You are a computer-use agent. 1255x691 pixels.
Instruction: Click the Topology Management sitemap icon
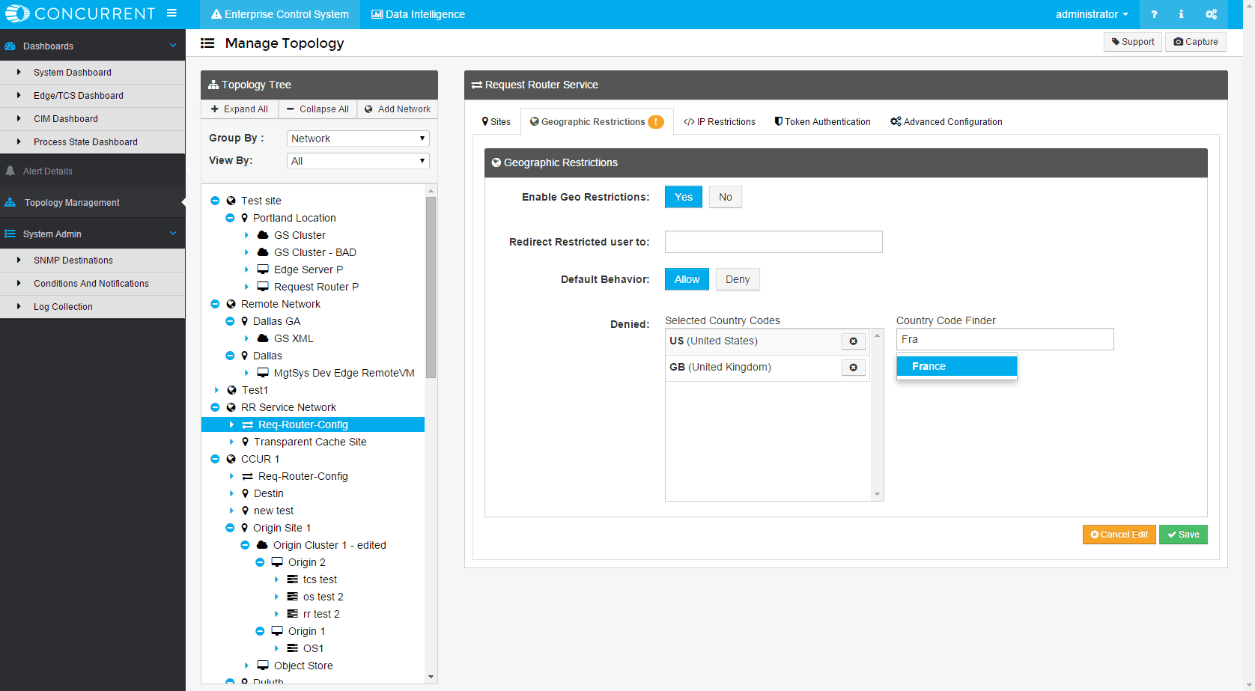click(10, 202)
